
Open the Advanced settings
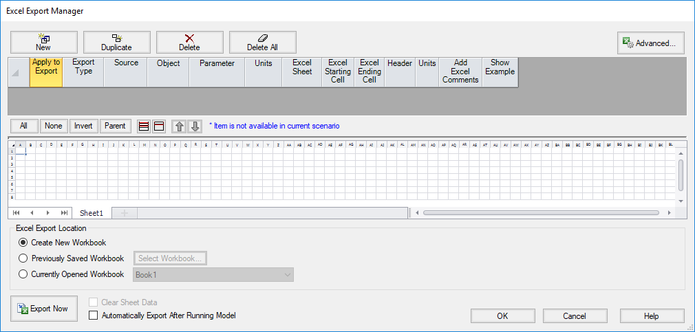[650, 43]
